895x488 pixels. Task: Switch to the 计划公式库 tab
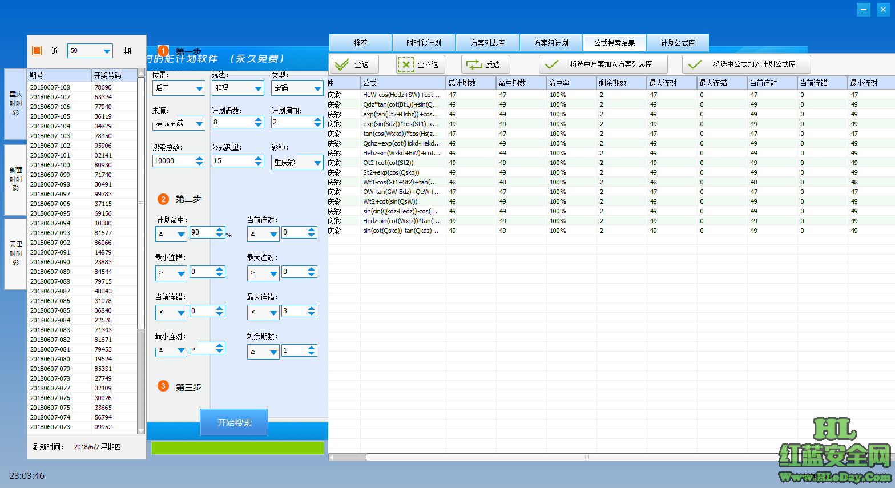[x=678, y=43]
